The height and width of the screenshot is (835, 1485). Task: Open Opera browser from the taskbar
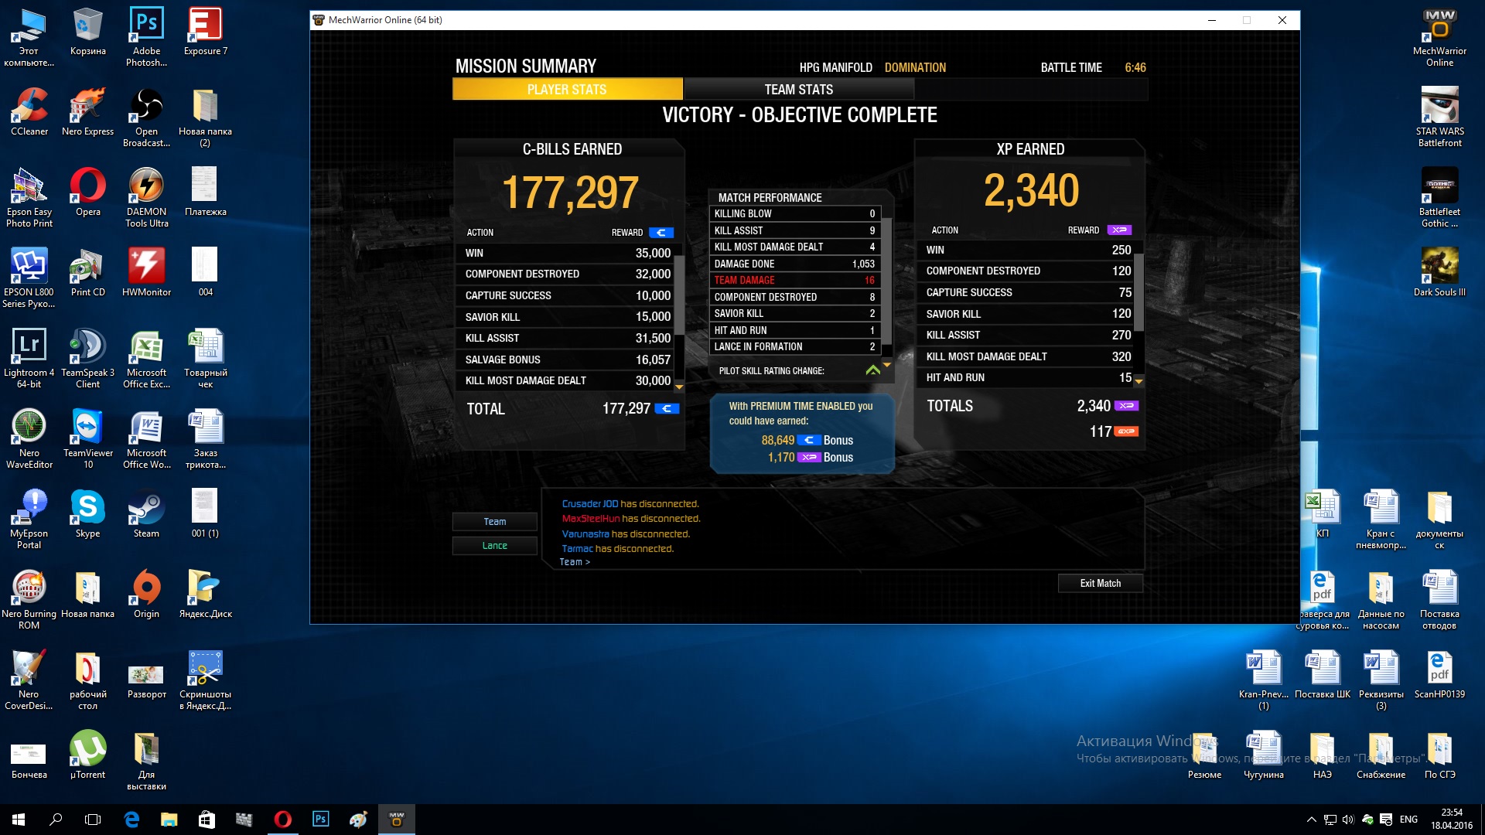point(283,820)
